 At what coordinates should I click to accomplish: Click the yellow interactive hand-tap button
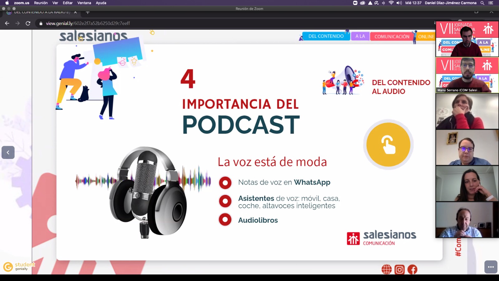point(388,145)
